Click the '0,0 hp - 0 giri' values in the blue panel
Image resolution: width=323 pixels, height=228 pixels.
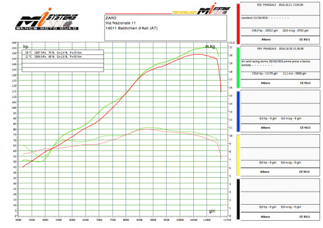coord(280,118)
